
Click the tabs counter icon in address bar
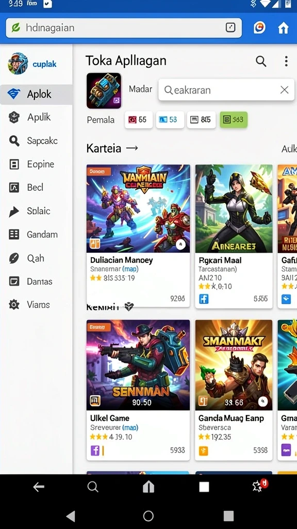click(230, 27)
